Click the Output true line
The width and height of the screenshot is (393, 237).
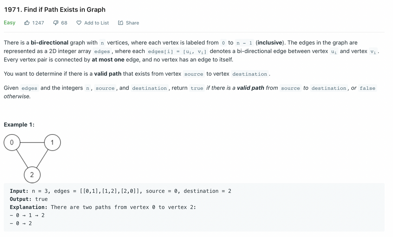point(28,199)
